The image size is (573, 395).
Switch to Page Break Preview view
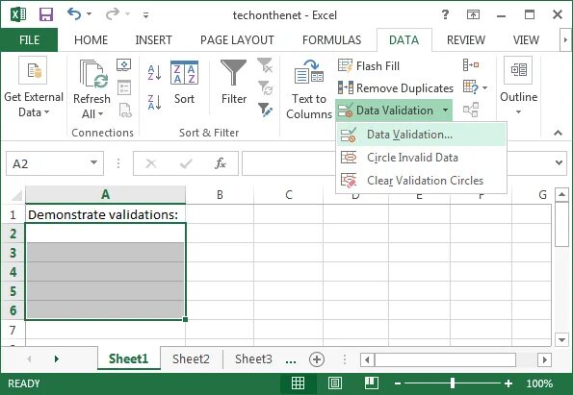pos(372,383)
